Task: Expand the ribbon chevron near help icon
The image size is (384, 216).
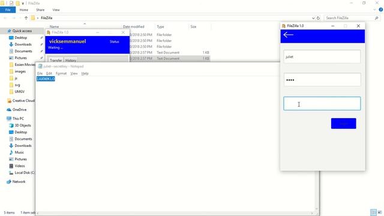Action: pyautogui.click(x=374, y=10)
